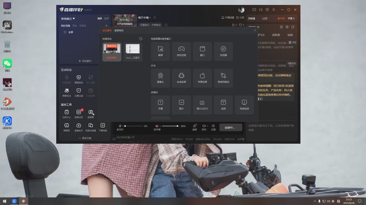This screenshot has height=205, width=366.
Task: Open the 查看帮助 tab in dialog
Action: [119, 31]
